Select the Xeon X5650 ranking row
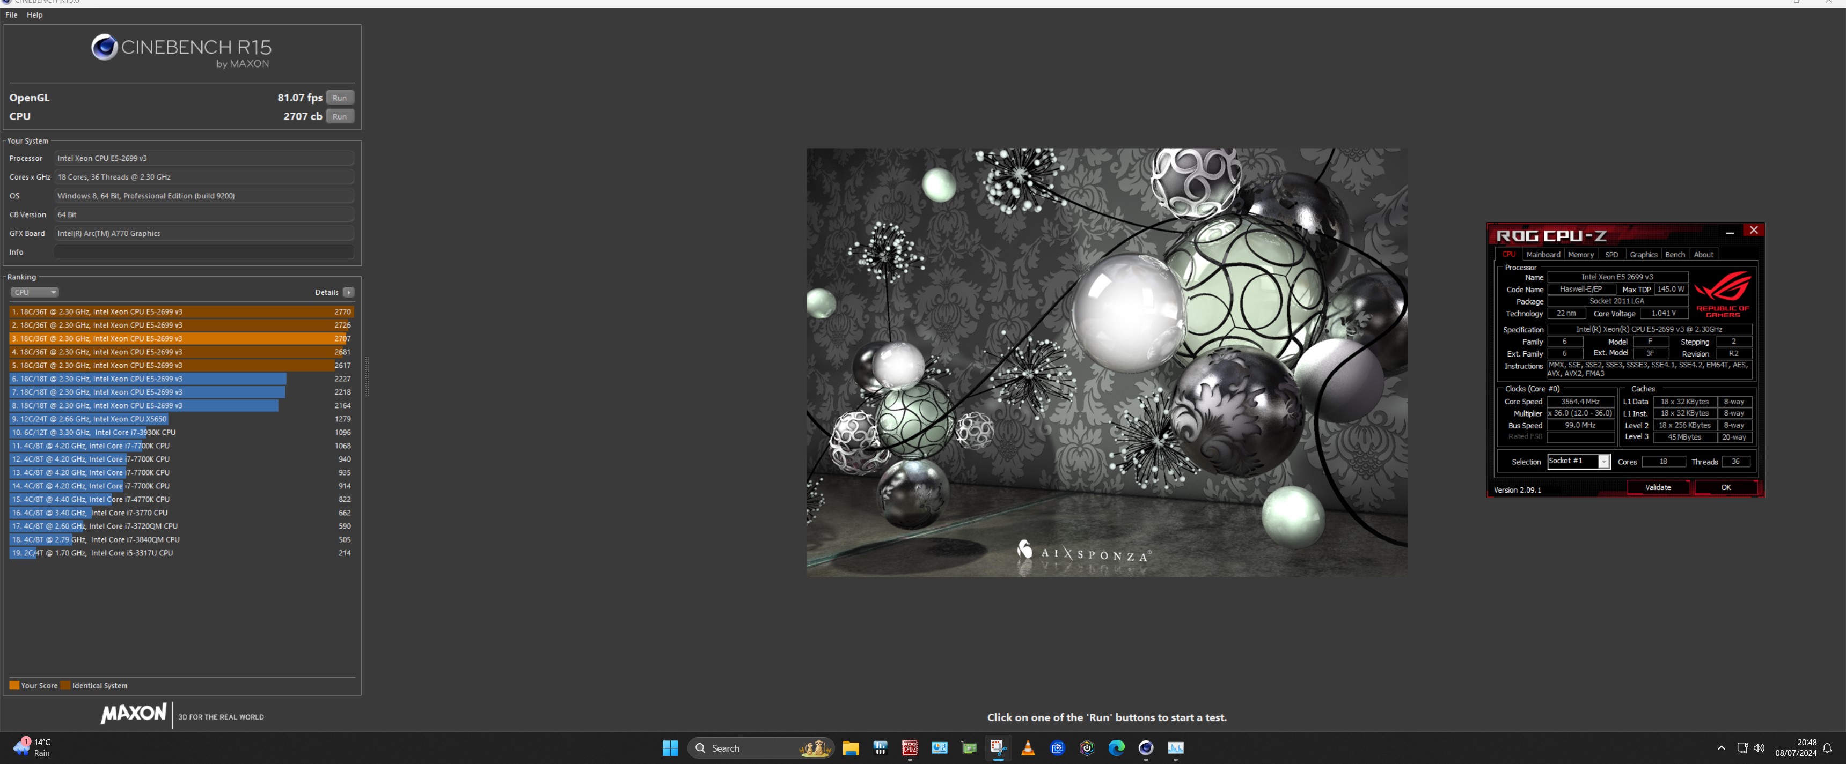Viewport: 1846px width, 764px height. click(182, 419)
